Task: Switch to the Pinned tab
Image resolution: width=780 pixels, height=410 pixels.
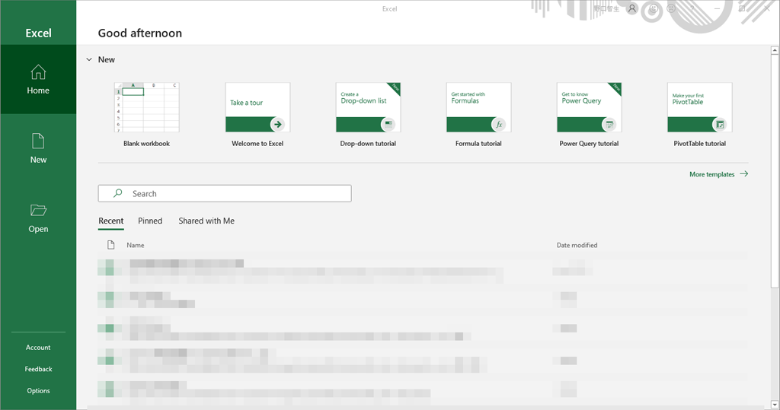Action: coord(150,221)
